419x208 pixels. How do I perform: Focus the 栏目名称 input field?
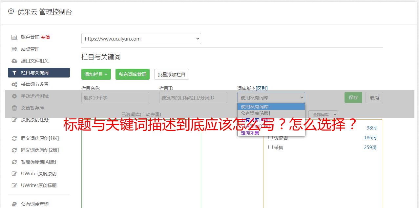115,97
